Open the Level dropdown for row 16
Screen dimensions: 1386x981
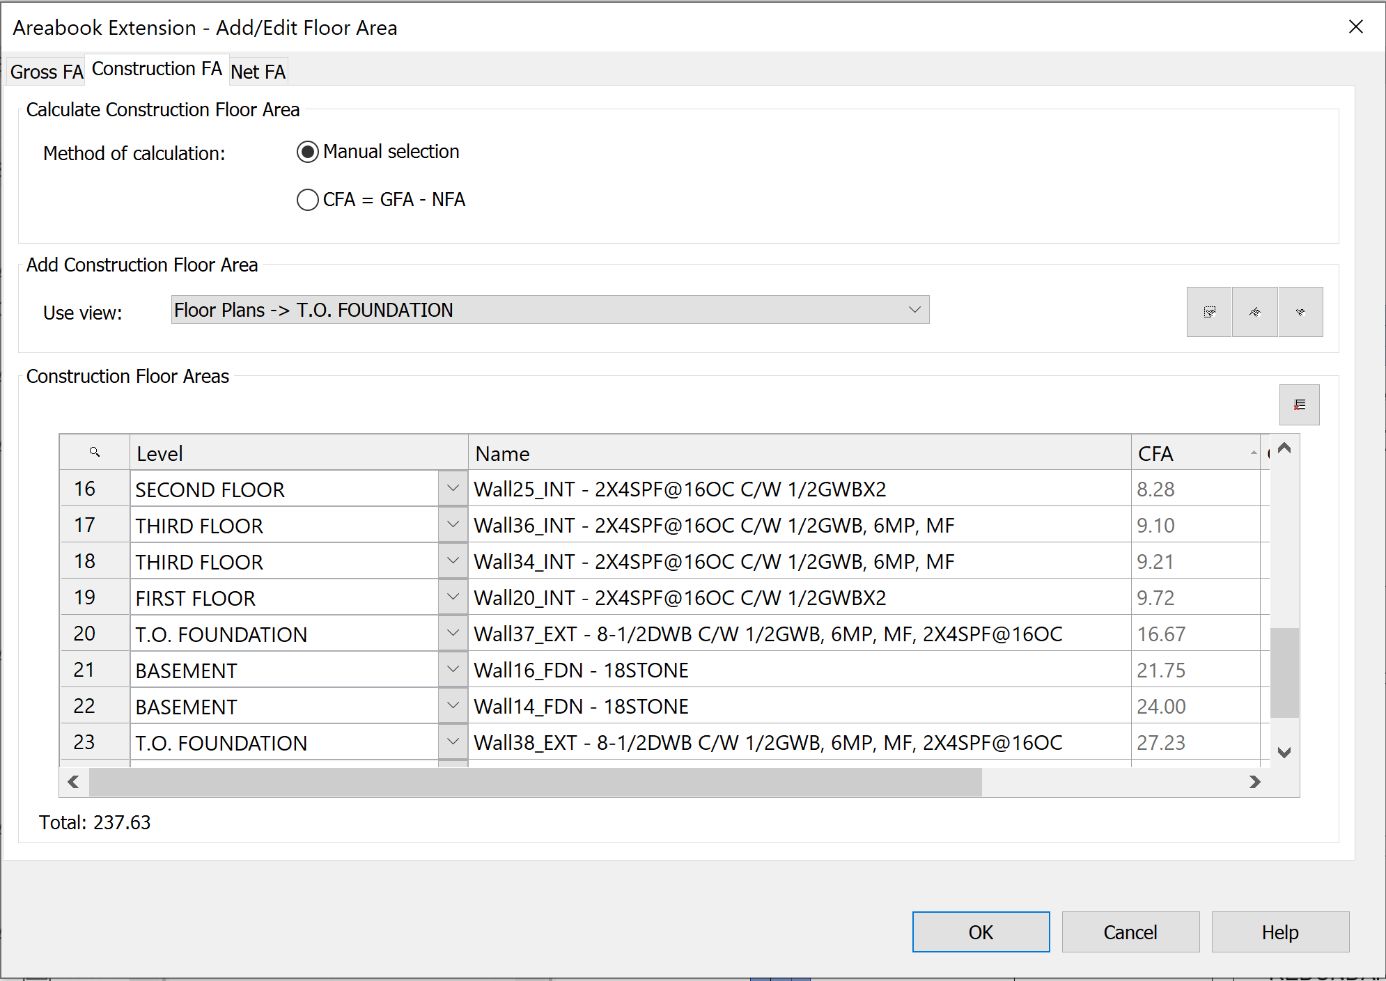(x=452, y=489)
